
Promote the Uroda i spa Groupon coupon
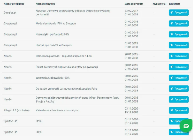point(179,45)
